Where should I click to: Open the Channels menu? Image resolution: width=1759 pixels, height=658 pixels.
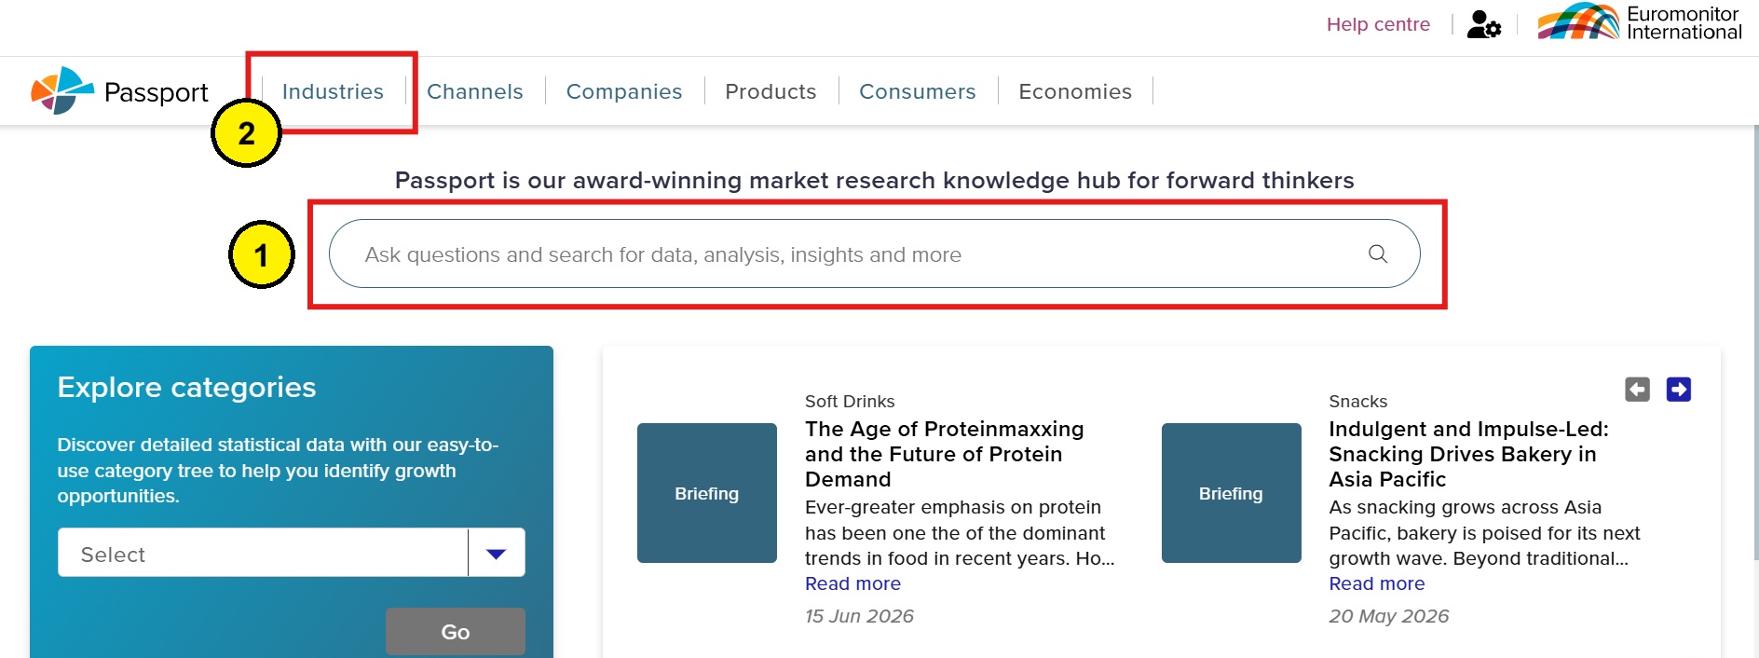click(475, 91)
